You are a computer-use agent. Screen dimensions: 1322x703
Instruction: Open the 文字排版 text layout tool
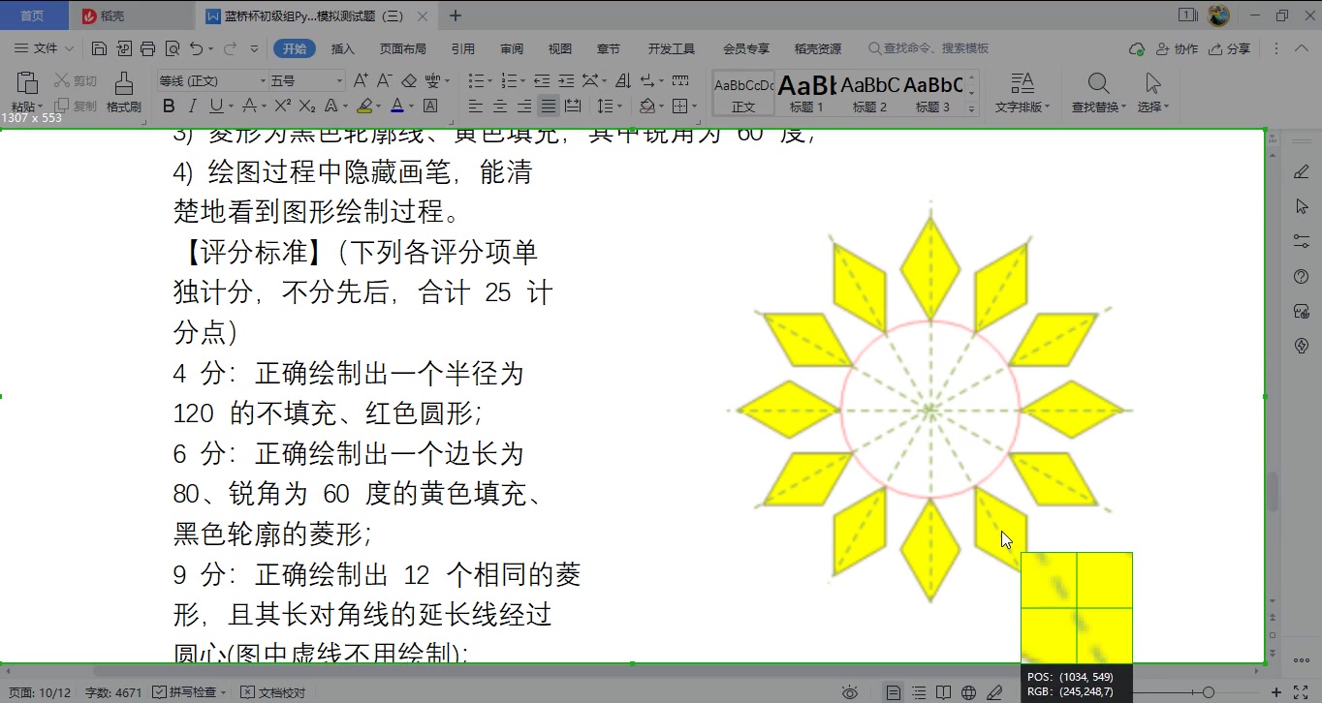point(1021,92)
